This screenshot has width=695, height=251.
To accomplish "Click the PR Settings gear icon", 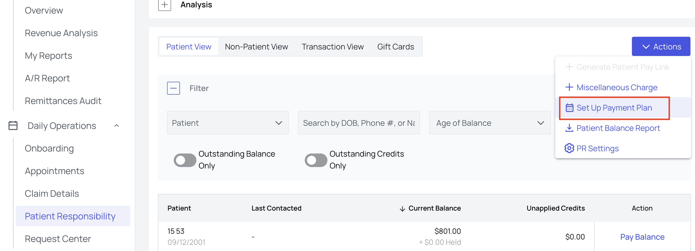I will pos(569,148).
